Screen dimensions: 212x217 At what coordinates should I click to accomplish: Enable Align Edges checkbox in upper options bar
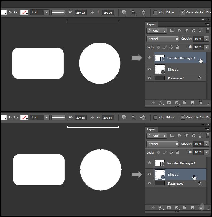(155, 12)
